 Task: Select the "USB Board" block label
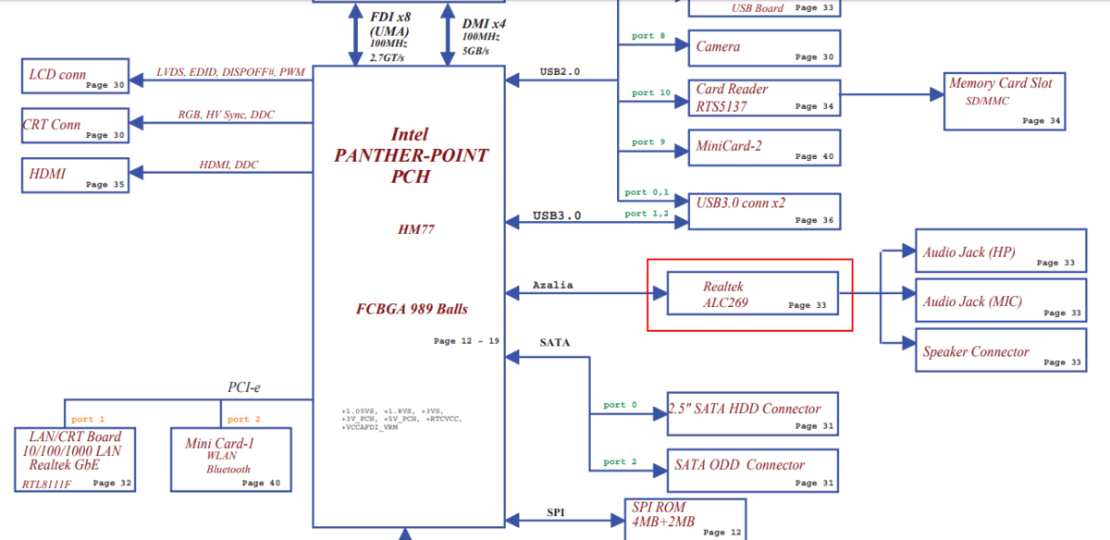point(758,8)
